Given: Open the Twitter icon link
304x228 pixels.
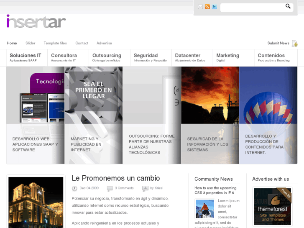Looking at the screenshot, I should 214,7.
